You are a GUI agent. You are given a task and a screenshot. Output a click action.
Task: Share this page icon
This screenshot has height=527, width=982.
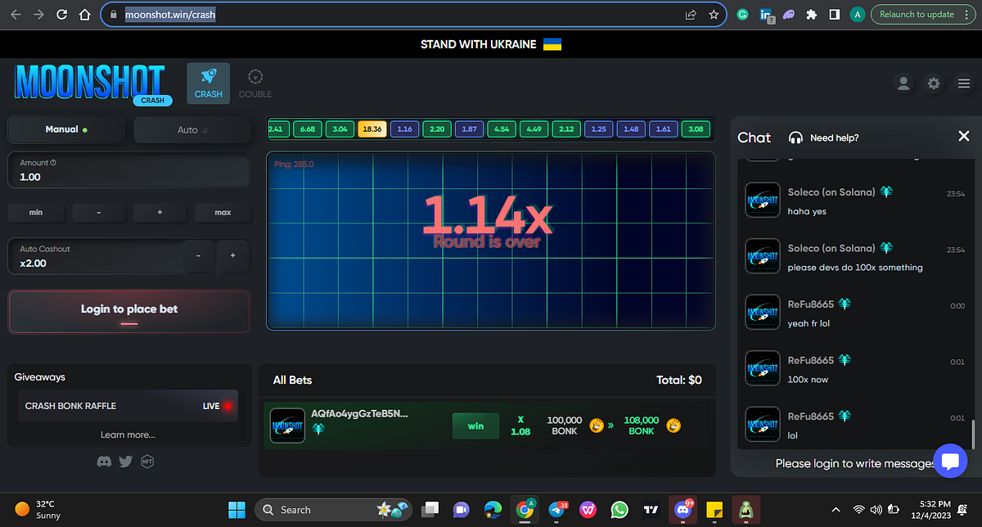click(691, 15)
